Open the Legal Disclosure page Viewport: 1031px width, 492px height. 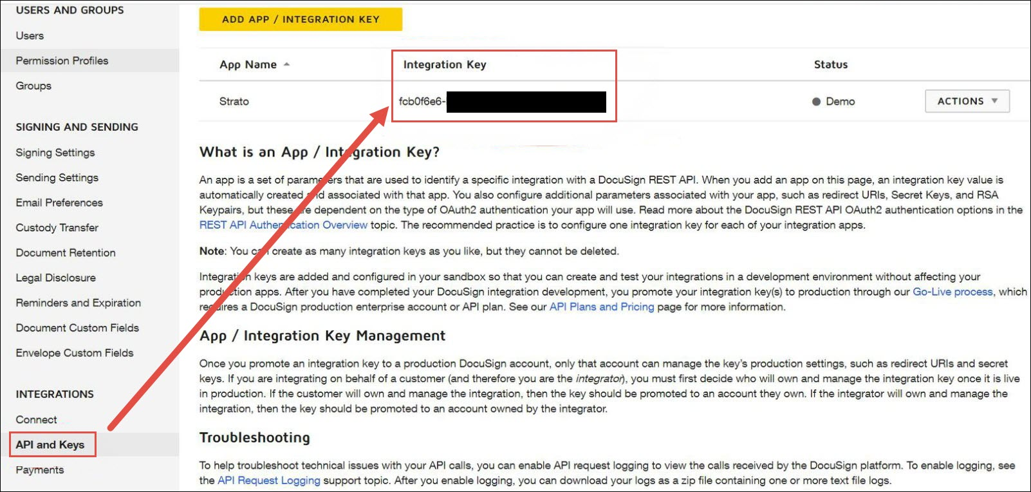pos(56,278)
